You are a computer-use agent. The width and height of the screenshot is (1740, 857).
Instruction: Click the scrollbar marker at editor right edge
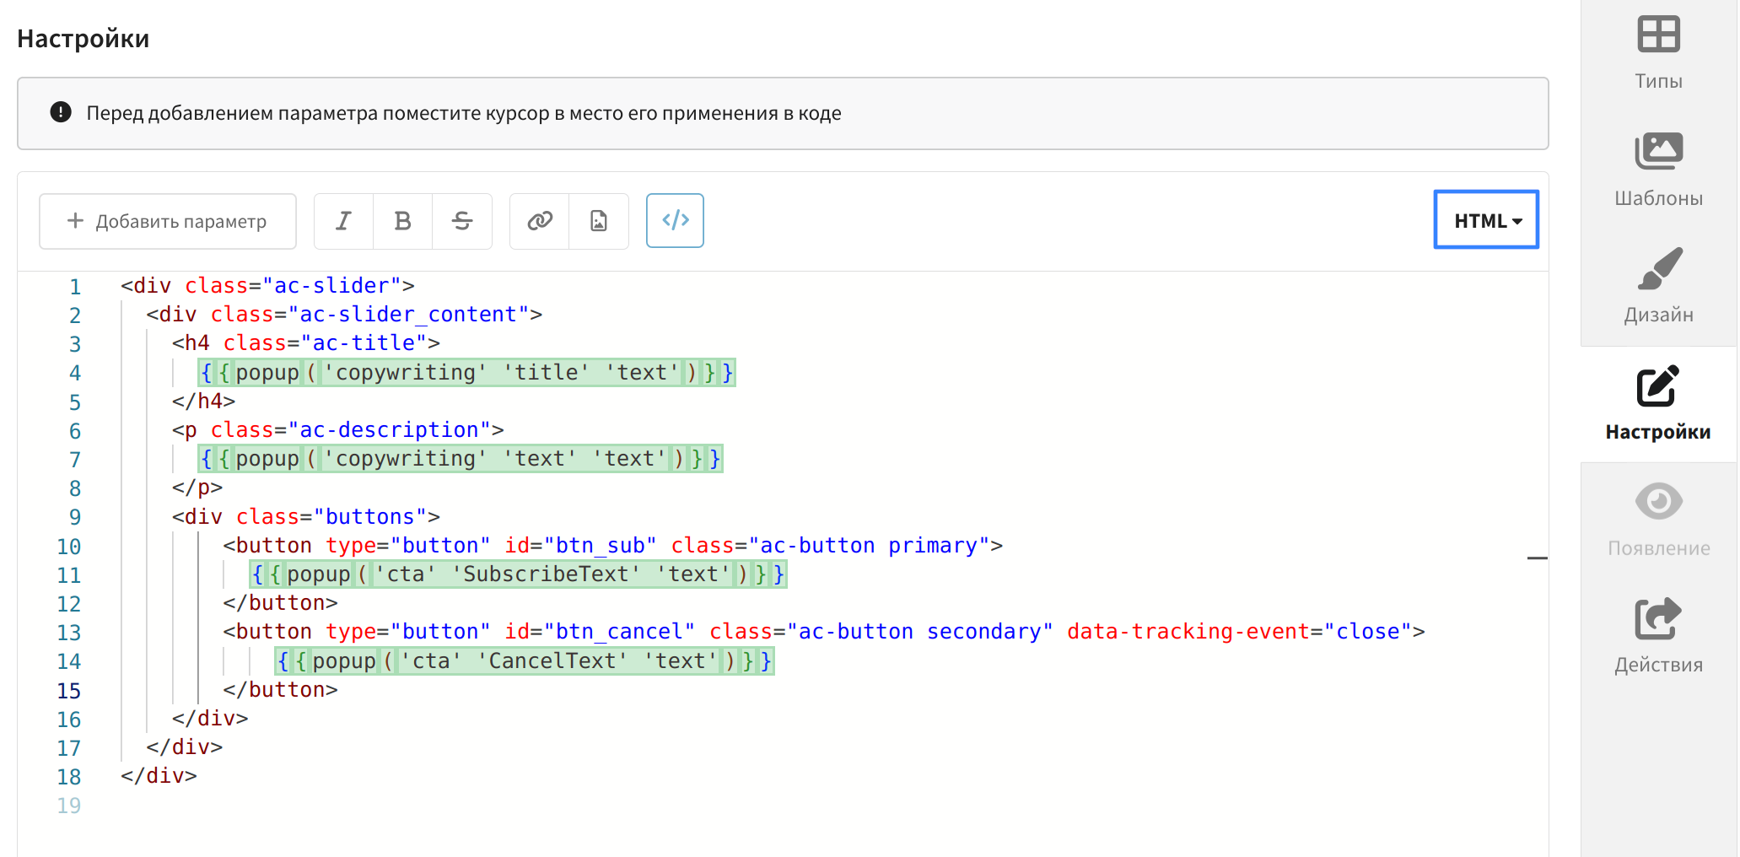(x=1537, y=558)
